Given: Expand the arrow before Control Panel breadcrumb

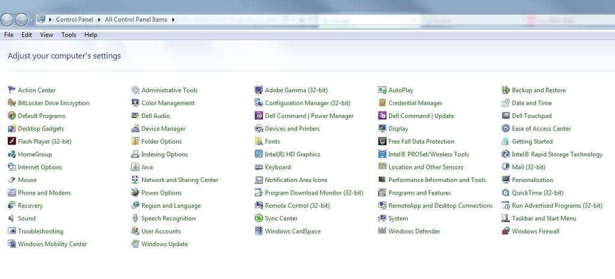Looking at the screenshot, I should point(50,20).
